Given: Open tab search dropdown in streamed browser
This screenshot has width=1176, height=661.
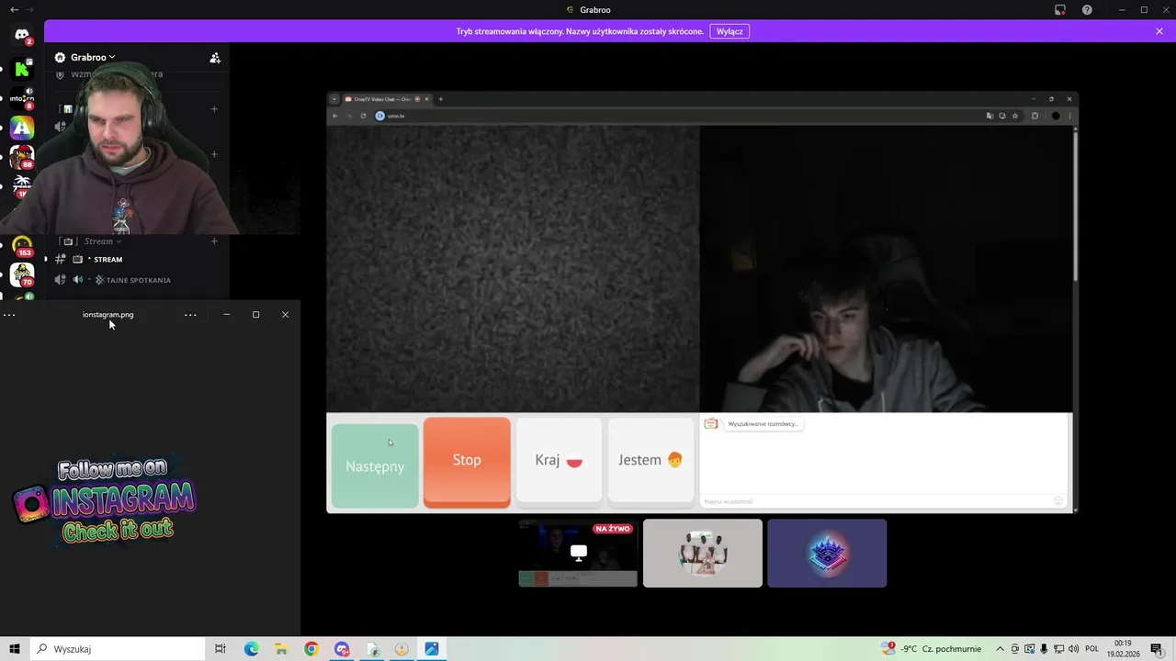Looking at the screenshot, I should 334,99.
